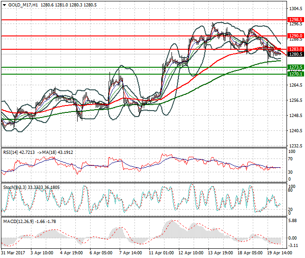305x258 pixels.
Task: Click the 31 Mar 2017 date label
Action: [13, 253]
